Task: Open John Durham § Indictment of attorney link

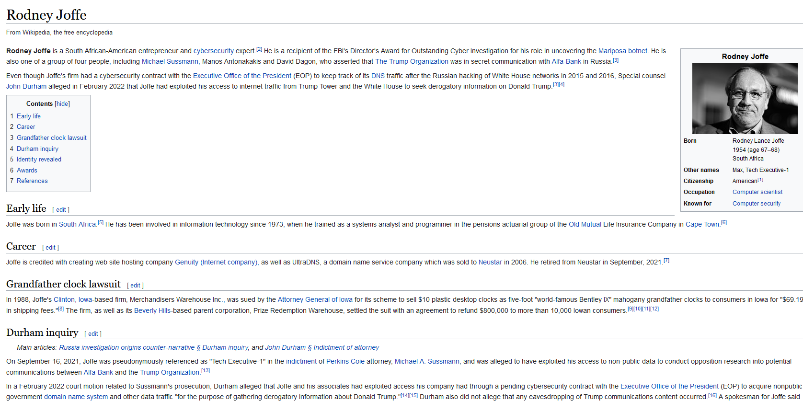Action: 322,347
